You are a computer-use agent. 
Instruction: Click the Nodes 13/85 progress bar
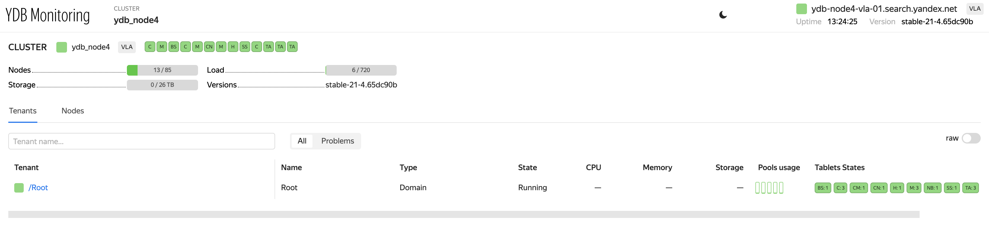pyautogui.click(x=162, y=70)
